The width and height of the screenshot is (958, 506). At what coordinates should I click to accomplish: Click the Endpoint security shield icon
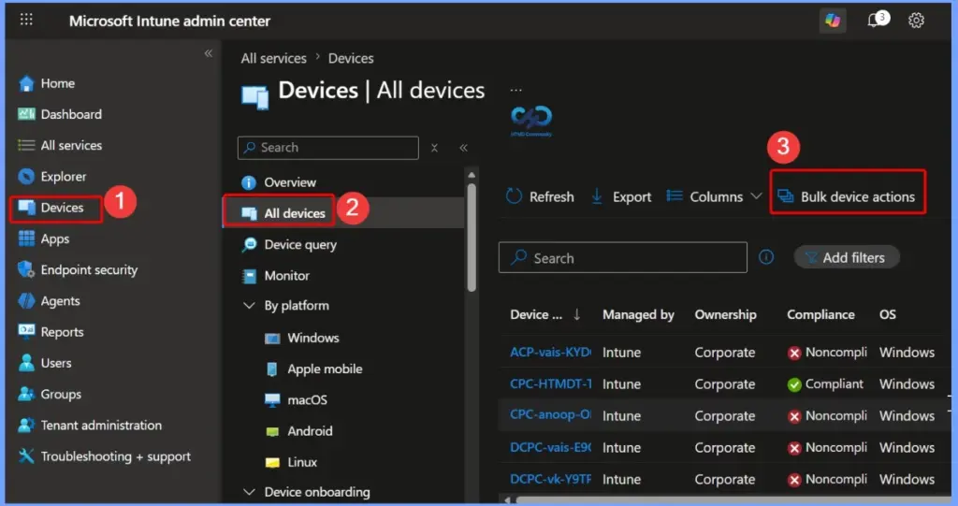[25, 269]
